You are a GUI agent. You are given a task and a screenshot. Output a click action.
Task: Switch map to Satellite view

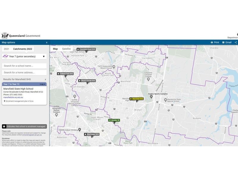[66, 49]
